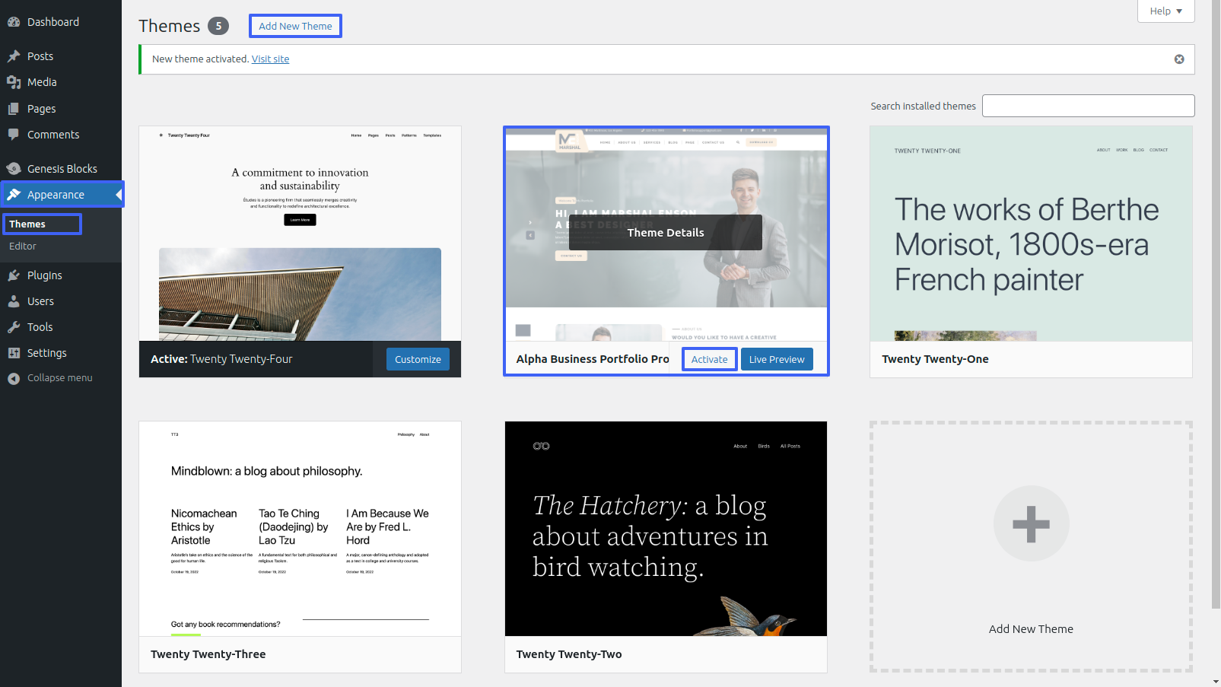The height and width of the screenshot is (687, 1221).
Task: Click the Twenty Twenty-One theme name
Action: tap(935, 359)
